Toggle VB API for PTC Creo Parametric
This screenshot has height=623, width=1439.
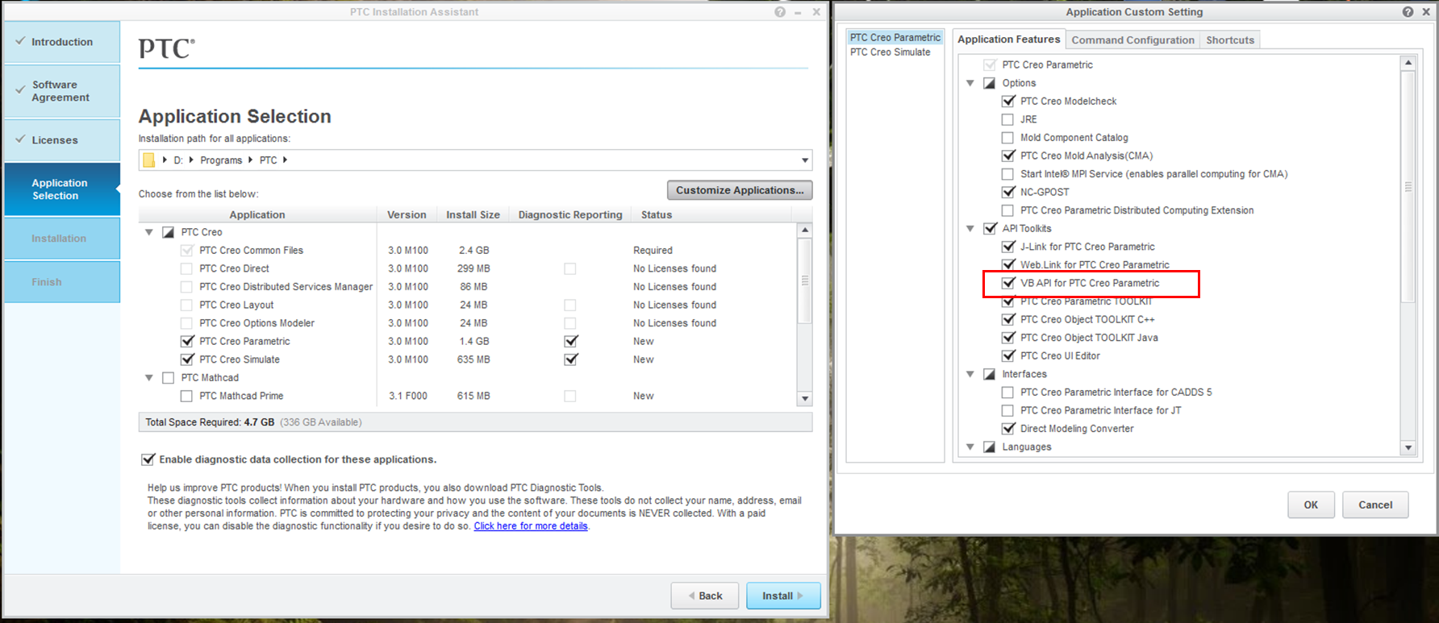pyautogui.click(x=1008, y=283)
